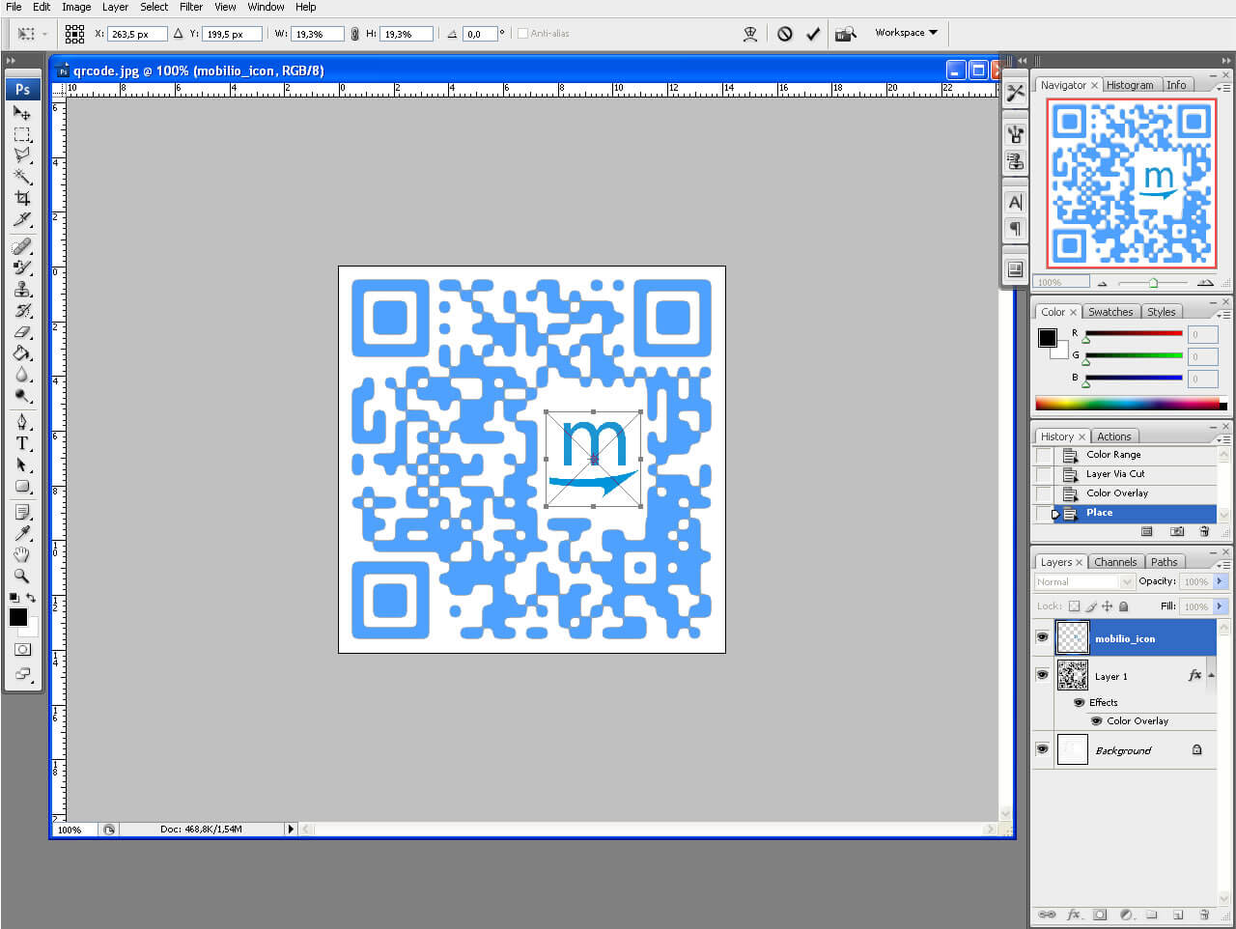The width and height of the screenshot is (1236, 929).
Task: Toggle visibility of Color Overlay effect
Action: click(1097, 721)
